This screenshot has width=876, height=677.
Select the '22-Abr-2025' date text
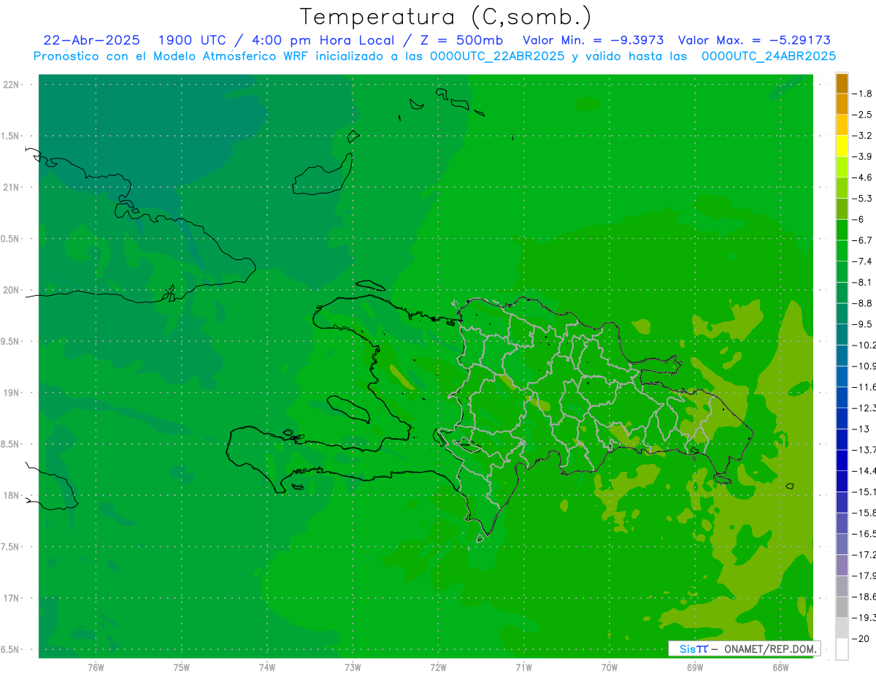tap(92, 40)
